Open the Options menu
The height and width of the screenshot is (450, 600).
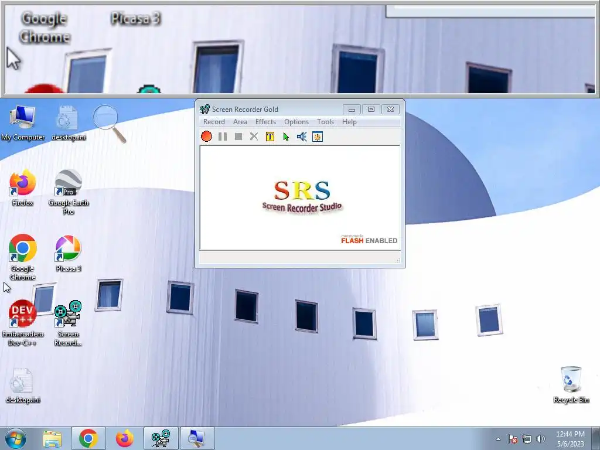pyautogui.click(x=296, y=122)
